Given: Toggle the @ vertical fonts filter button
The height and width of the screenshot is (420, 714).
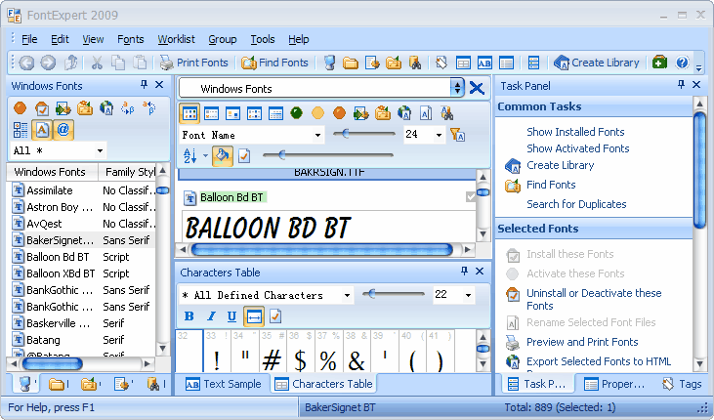Looking at the screenshot, I should point(63,129).
